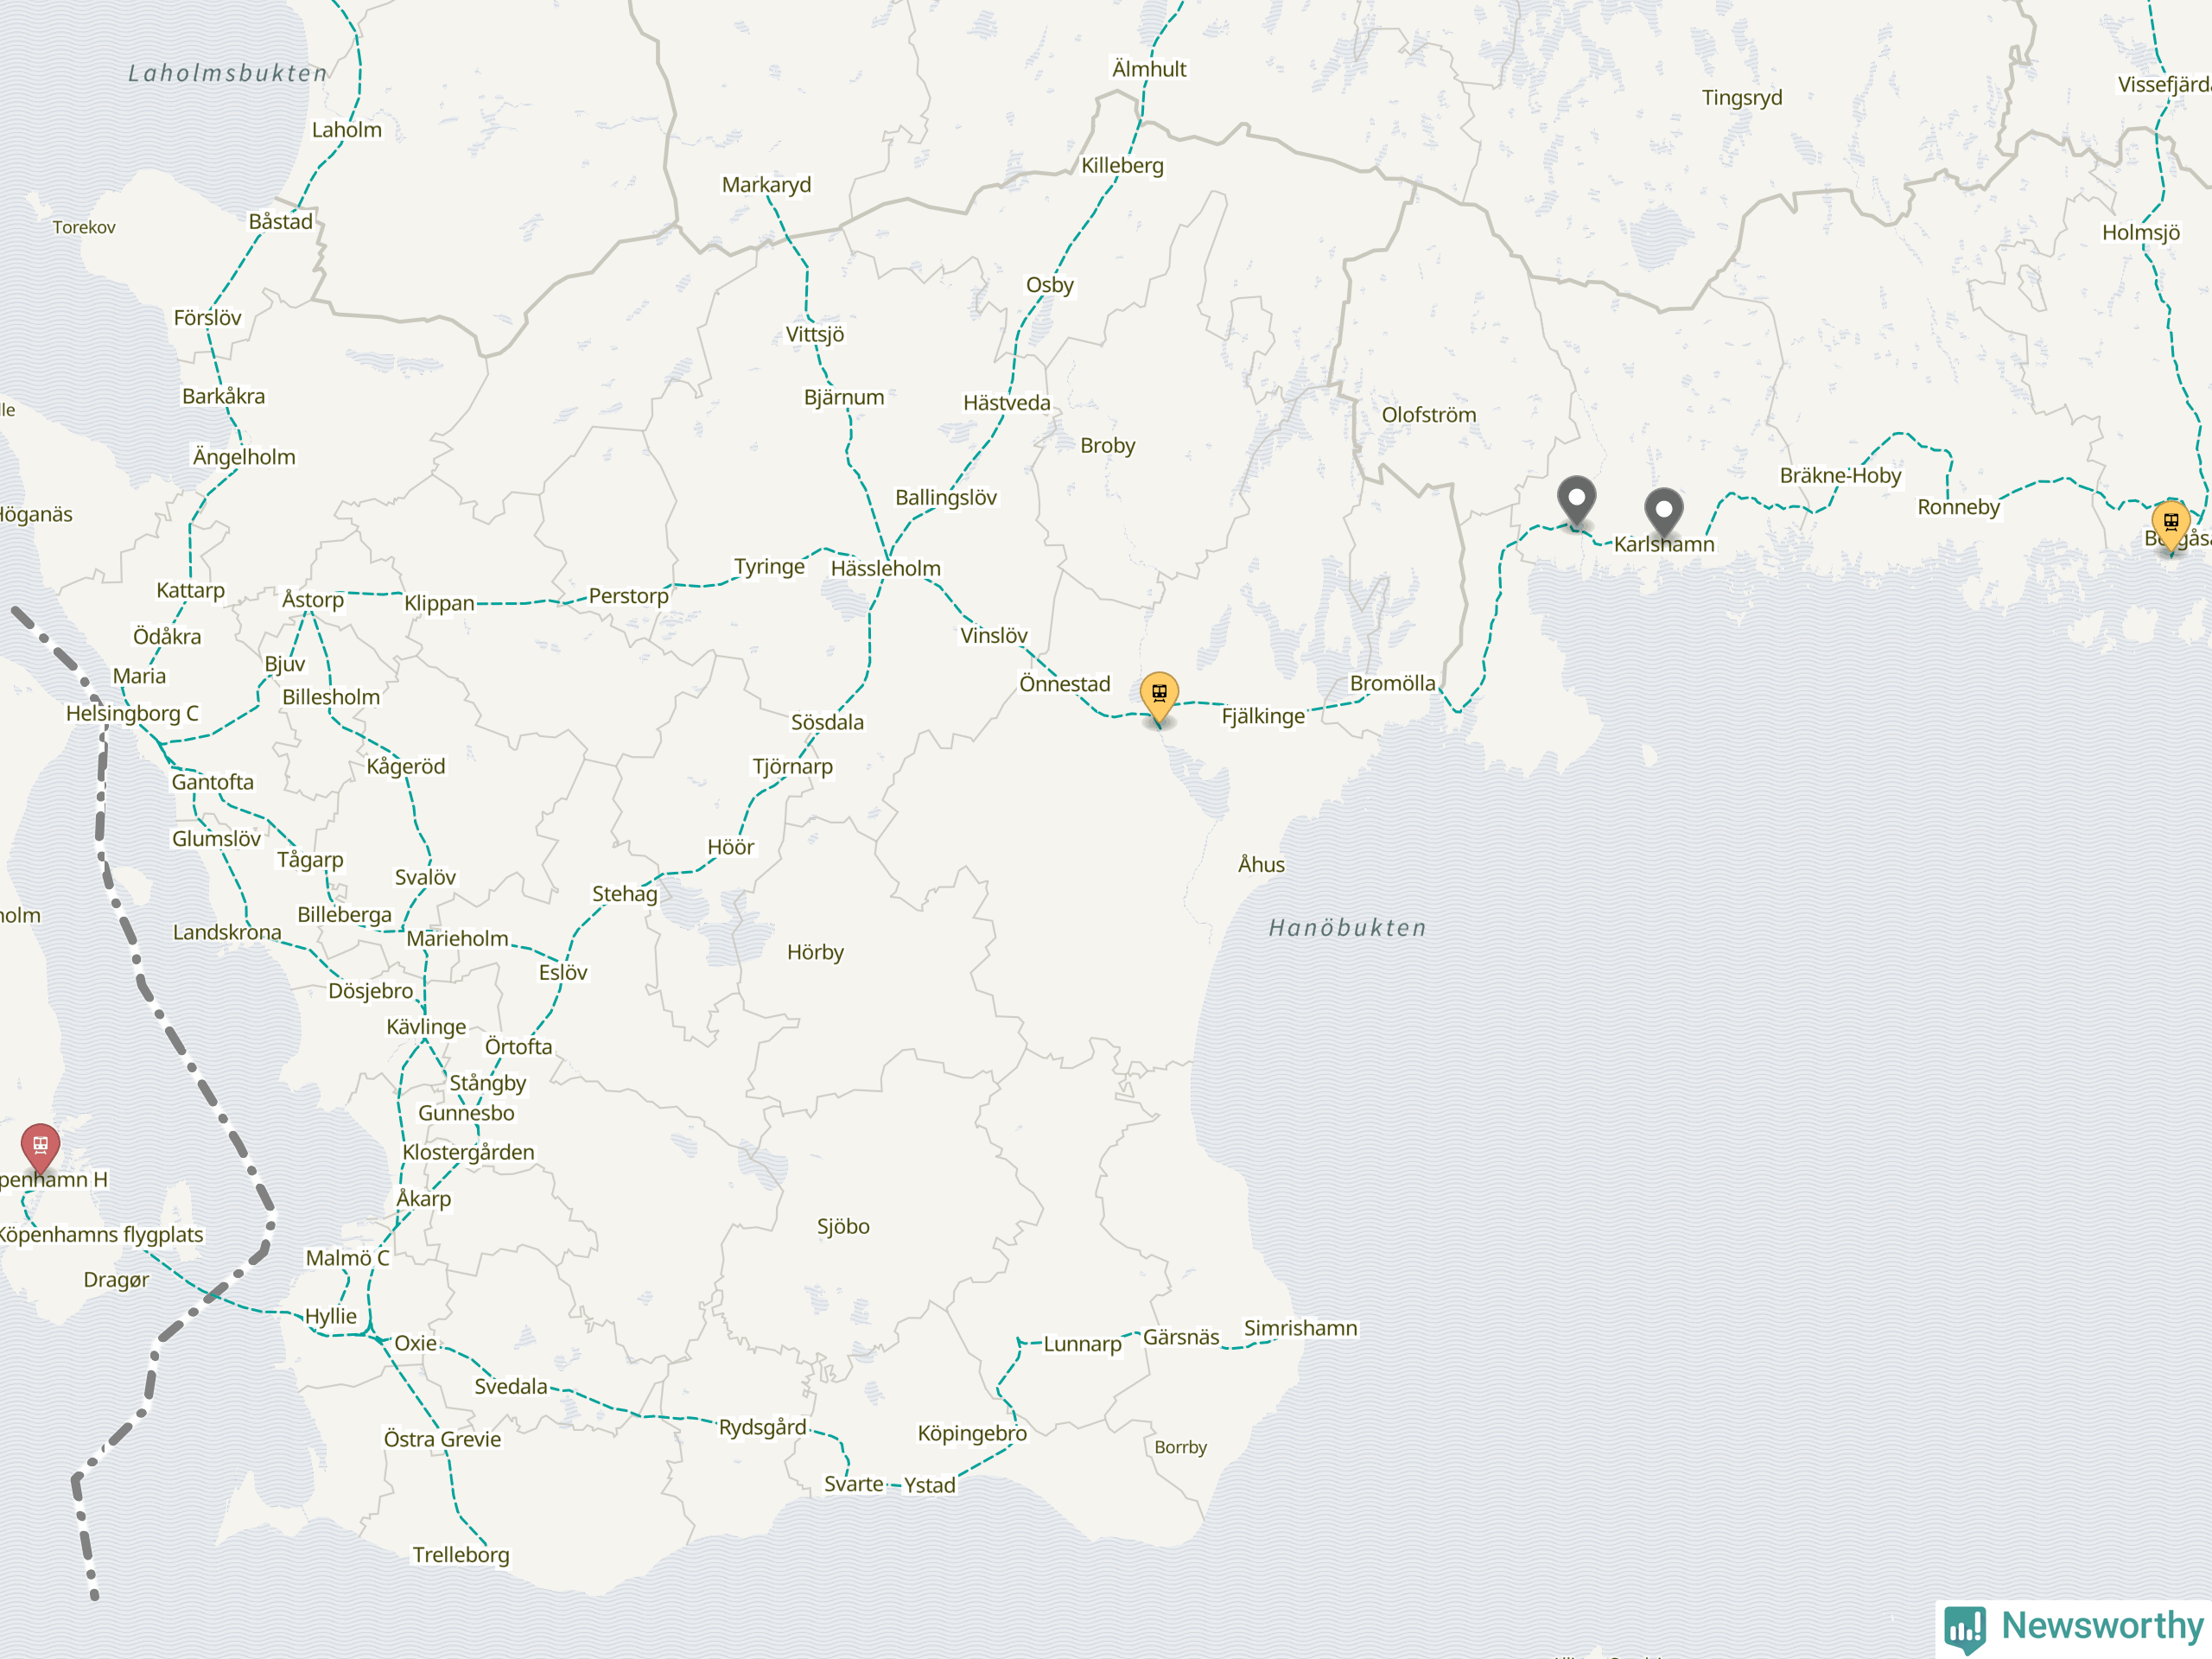Select the grey pin directly above Karlshamn
Viewport: 2212px width, 1659px height.
(1664, 513)
